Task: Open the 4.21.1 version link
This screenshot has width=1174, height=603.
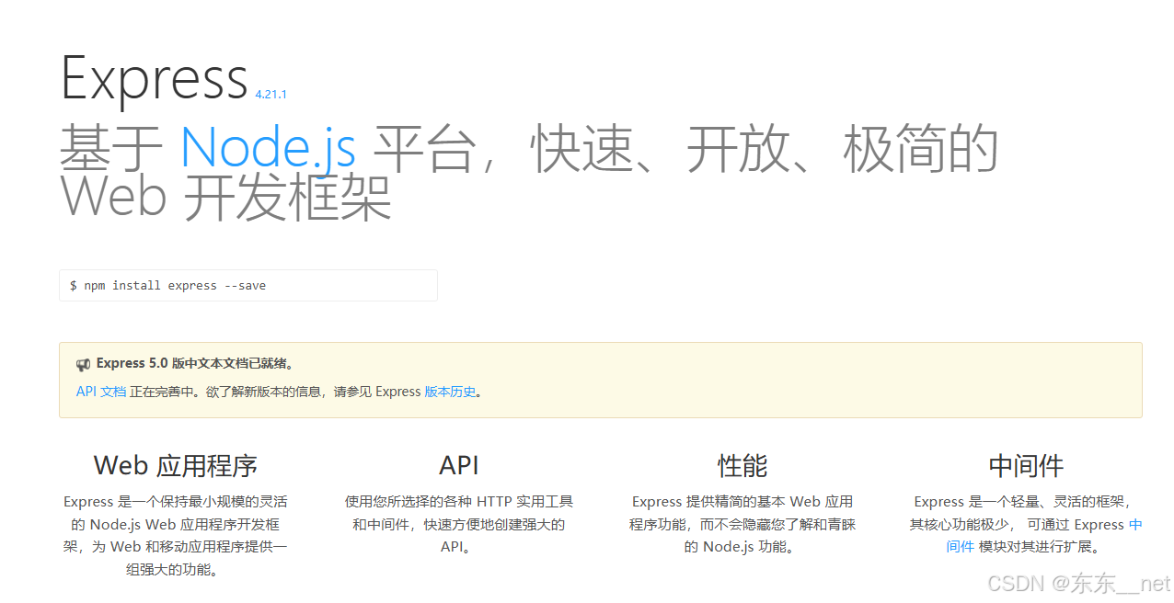Action: tap(271, 95)
